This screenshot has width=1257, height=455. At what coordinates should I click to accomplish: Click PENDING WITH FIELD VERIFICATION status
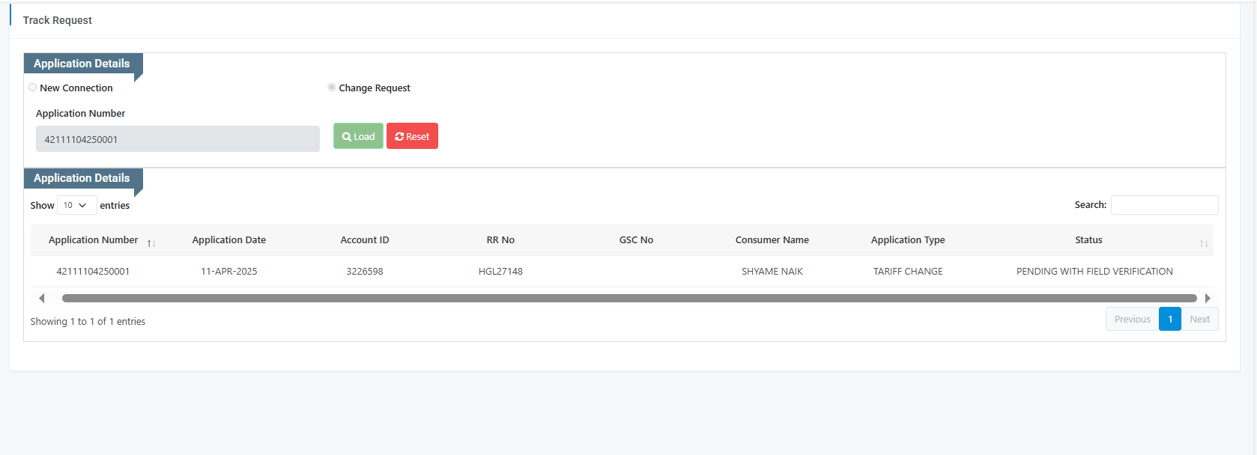1094,272
